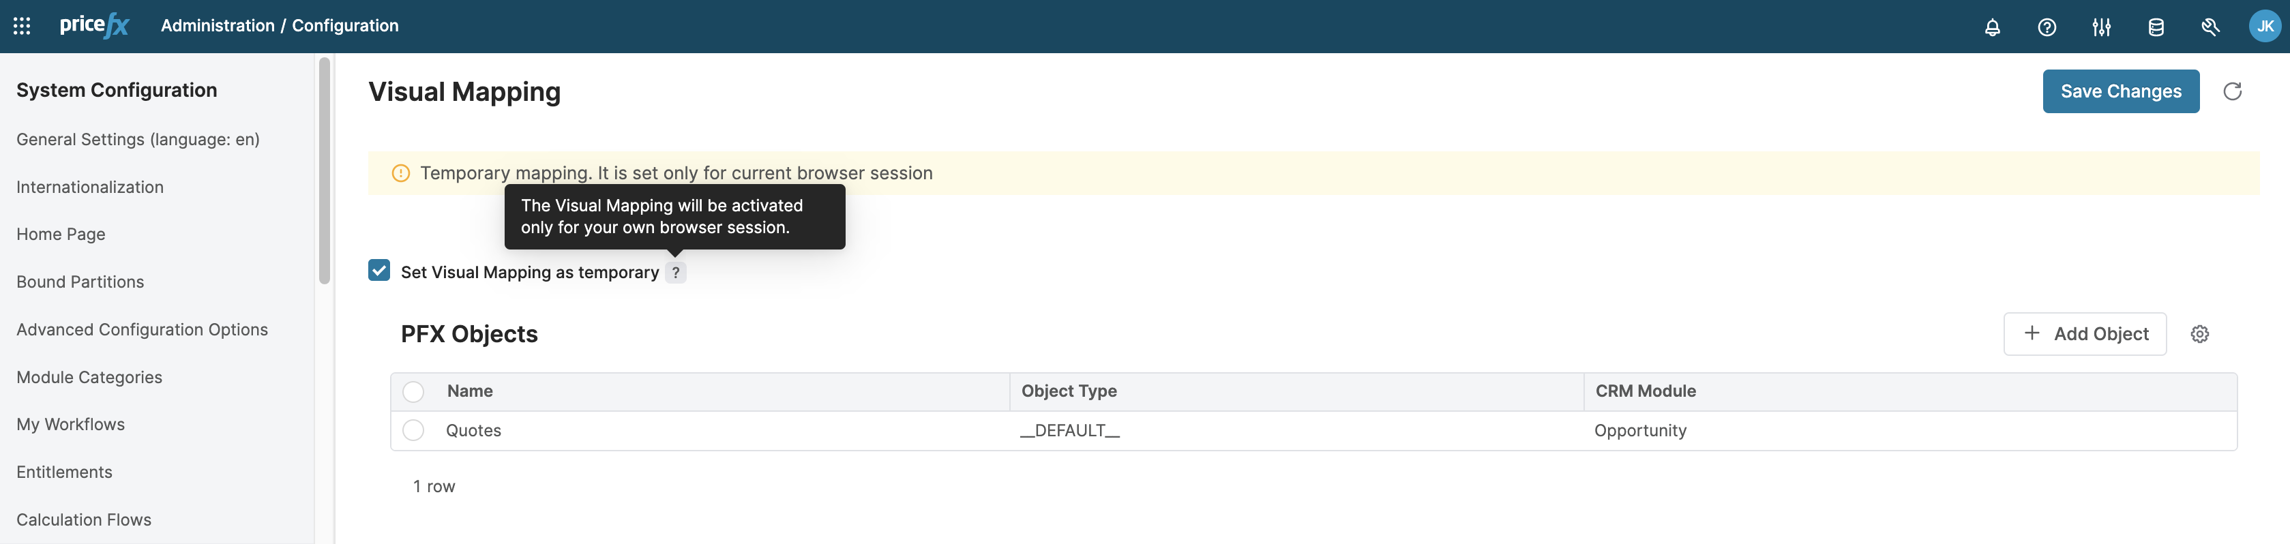Click the refresh icon beside Save Changes
This screenshot has height=544, width=2290.
point(2232,91)
